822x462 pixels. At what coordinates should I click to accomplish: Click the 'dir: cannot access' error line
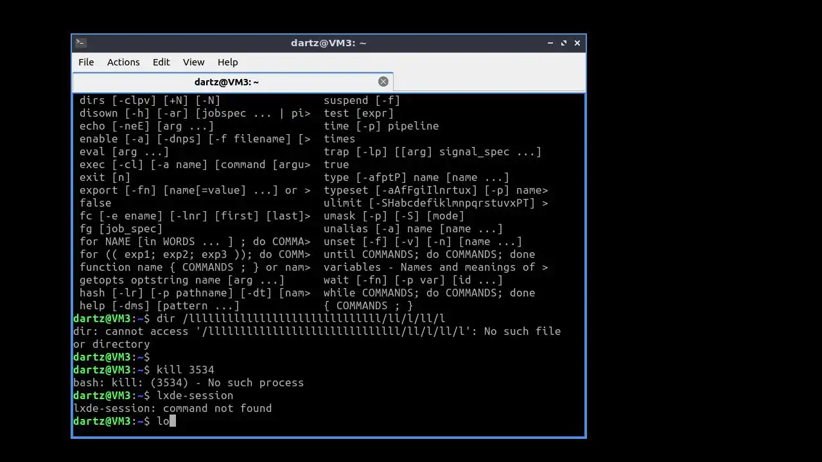pyautogui.click(x=317, y=331)
